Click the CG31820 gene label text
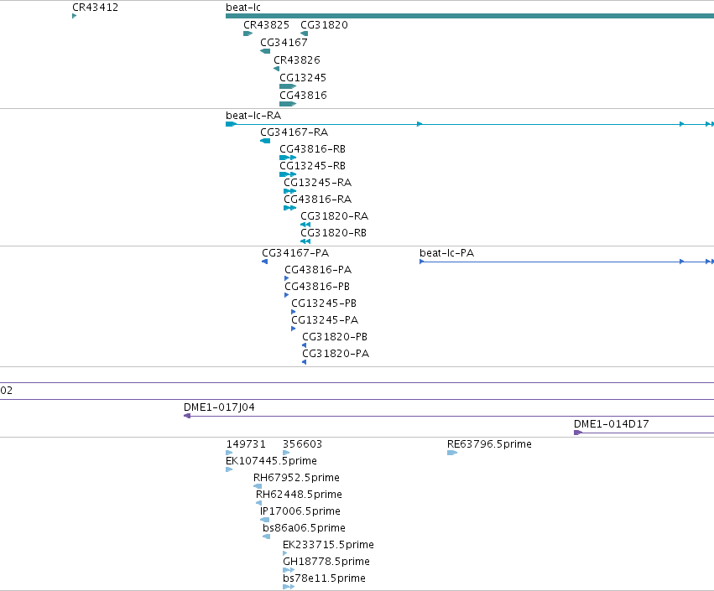Screen dimensions: 714x591 (x=324, y=25)
